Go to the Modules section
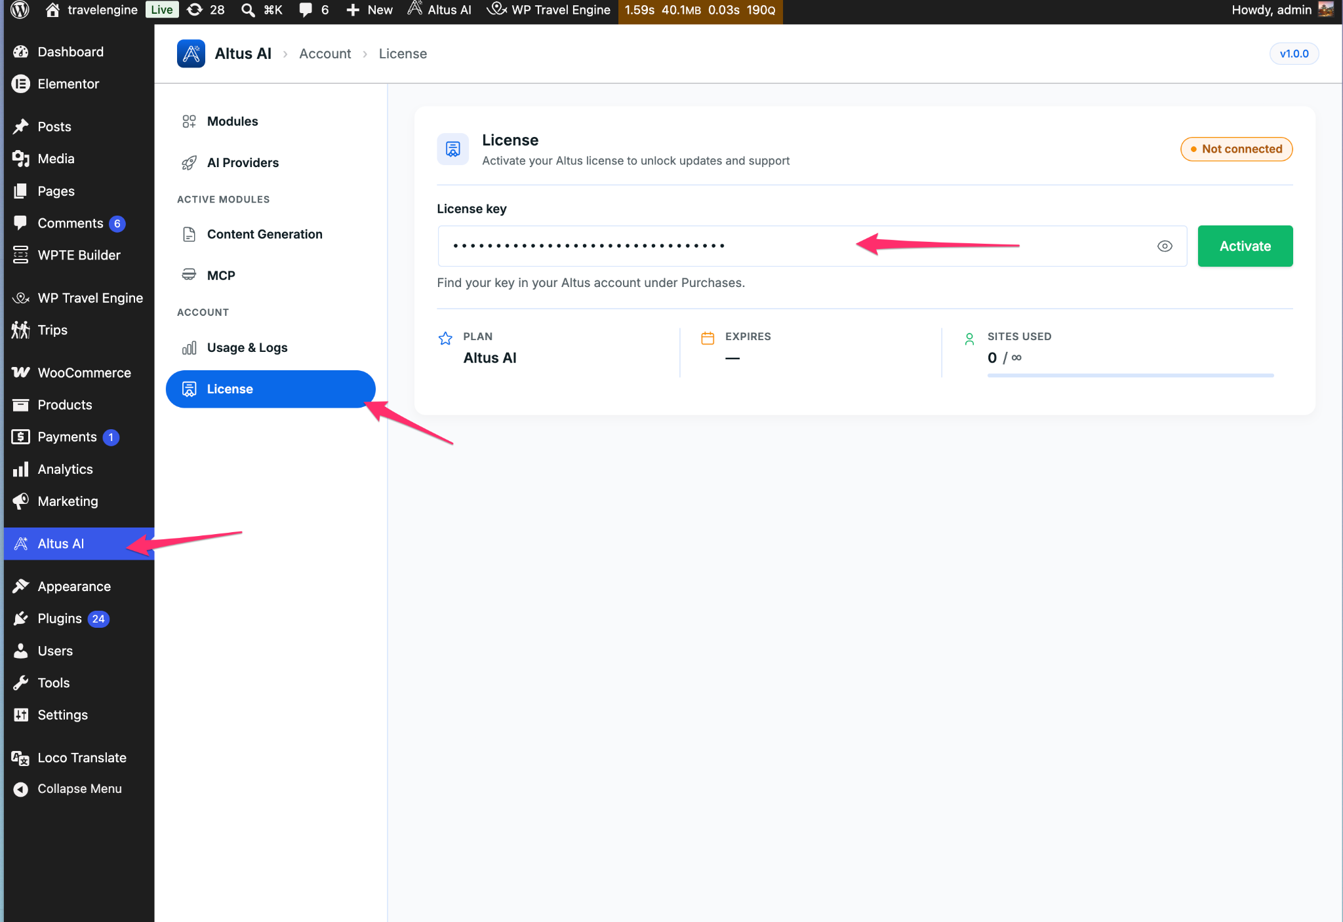 pyautogui.click(x=270, y=121)
